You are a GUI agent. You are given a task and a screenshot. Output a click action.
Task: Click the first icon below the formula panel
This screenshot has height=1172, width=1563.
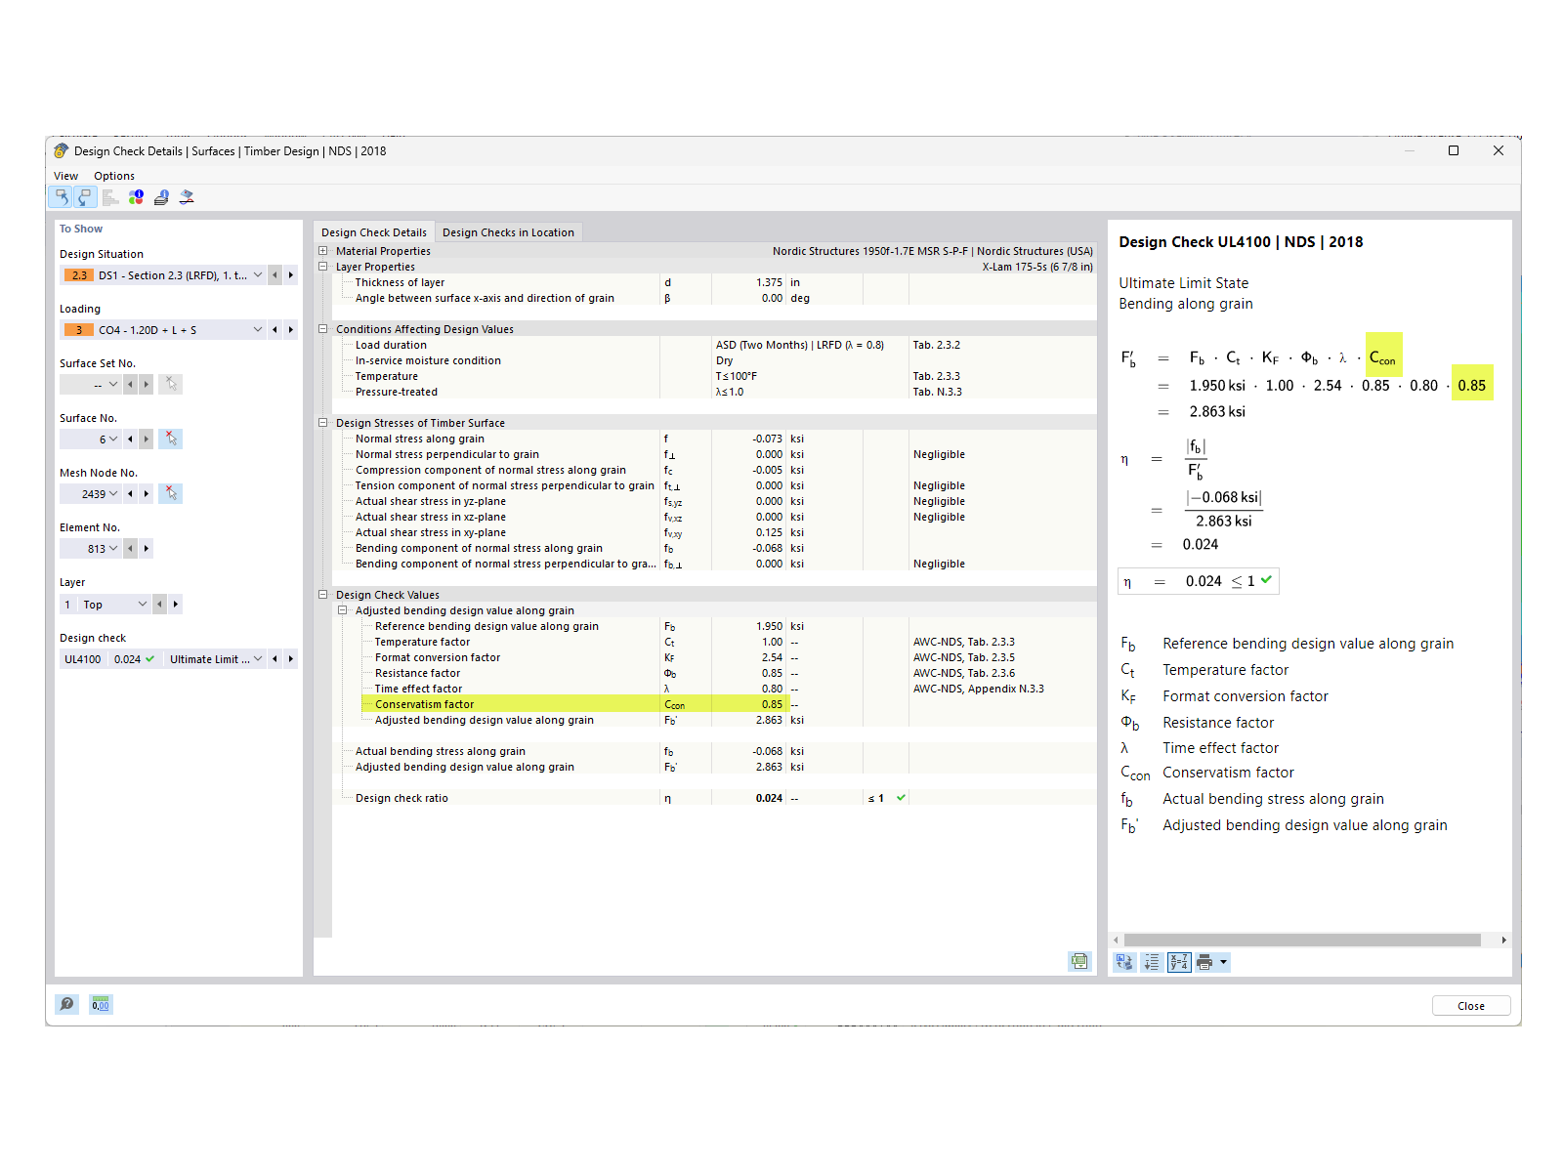point(1125,962)
